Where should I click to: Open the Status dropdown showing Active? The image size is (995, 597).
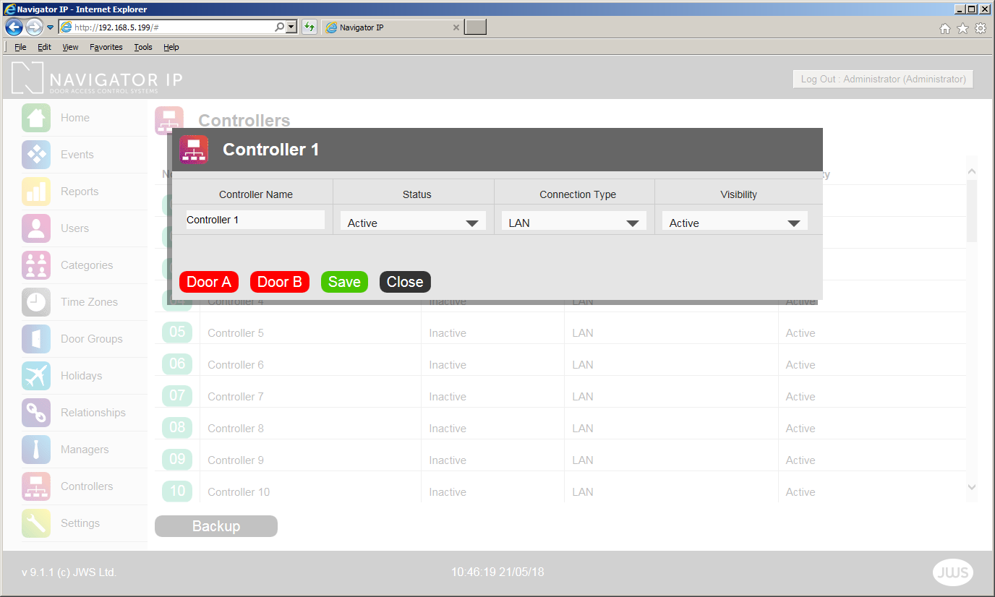click(413, 221)
